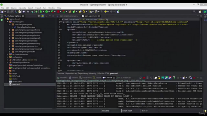This screenshot has width=207, height=116.
Task: Click the Quick Access search icon top right
Action: point(194,12)
